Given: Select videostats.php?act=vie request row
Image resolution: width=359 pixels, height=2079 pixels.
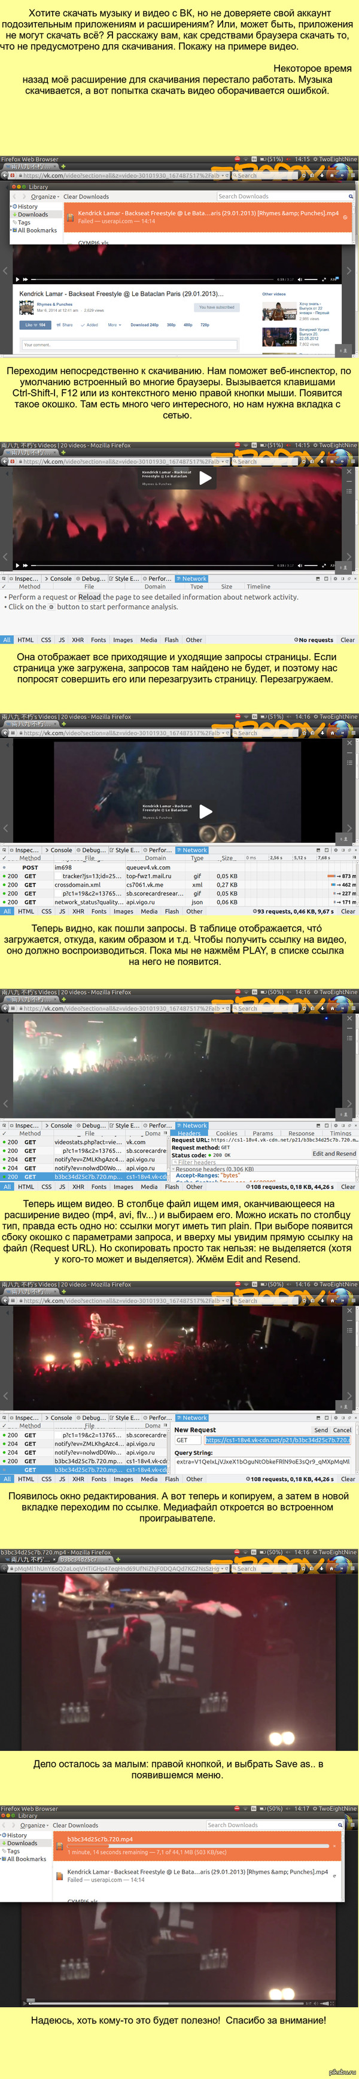Looking at the screenshot, I should coord(84,1142).
